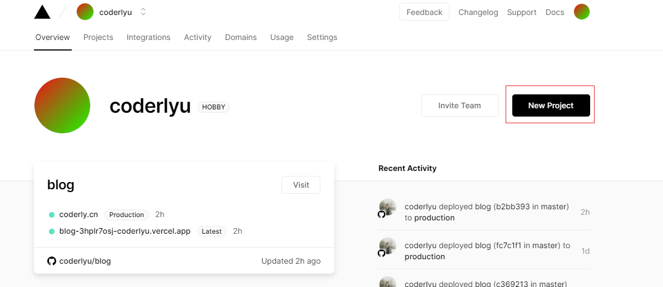Click the coderlyu team name in the header
Viewport: 663px width, 287px height.
click(x=116, y=12)
